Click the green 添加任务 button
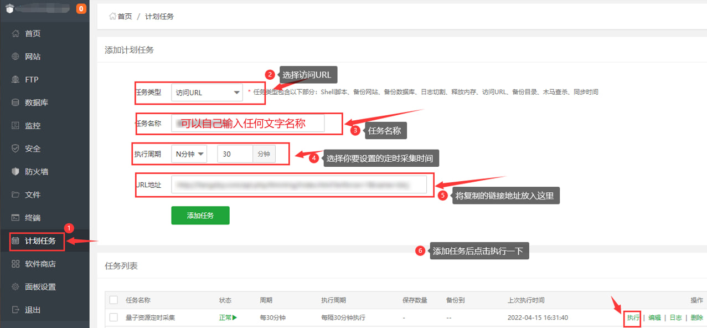Image resolution: width=707 pixels, height=328 pixels. [200, 216]
